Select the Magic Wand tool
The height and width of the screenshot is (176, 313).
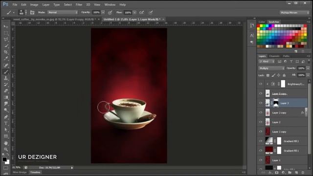6,45
